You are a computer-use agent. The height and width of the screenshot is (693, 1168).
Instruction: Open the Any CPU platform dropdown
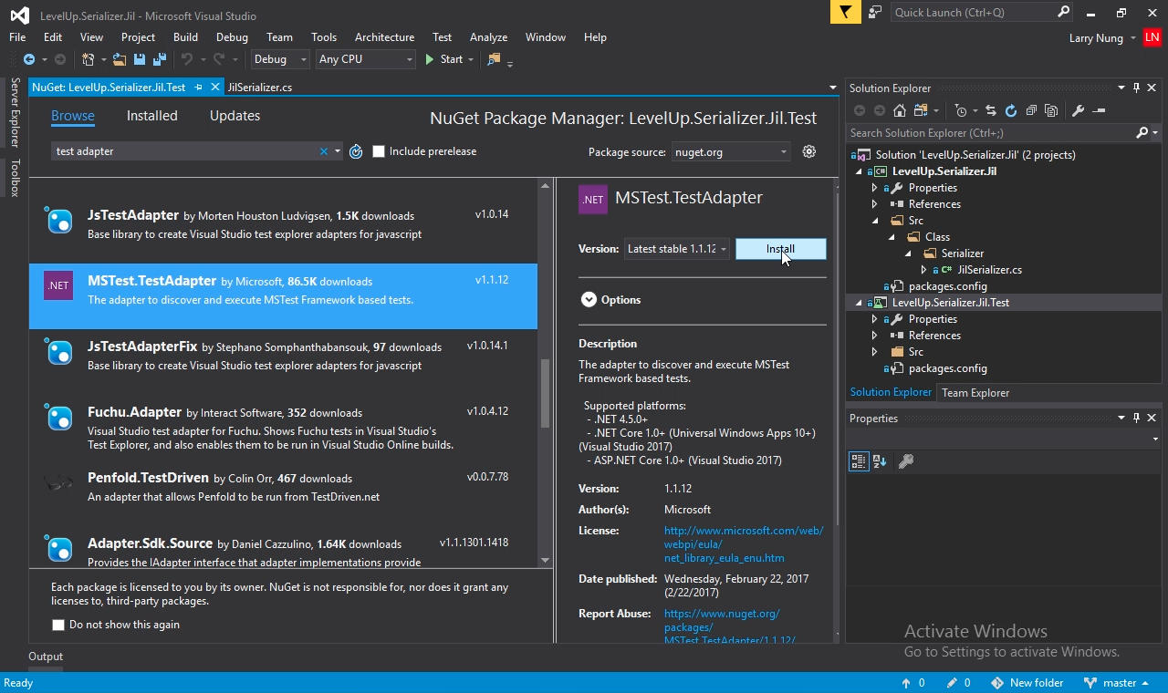[x=365, y=59]
